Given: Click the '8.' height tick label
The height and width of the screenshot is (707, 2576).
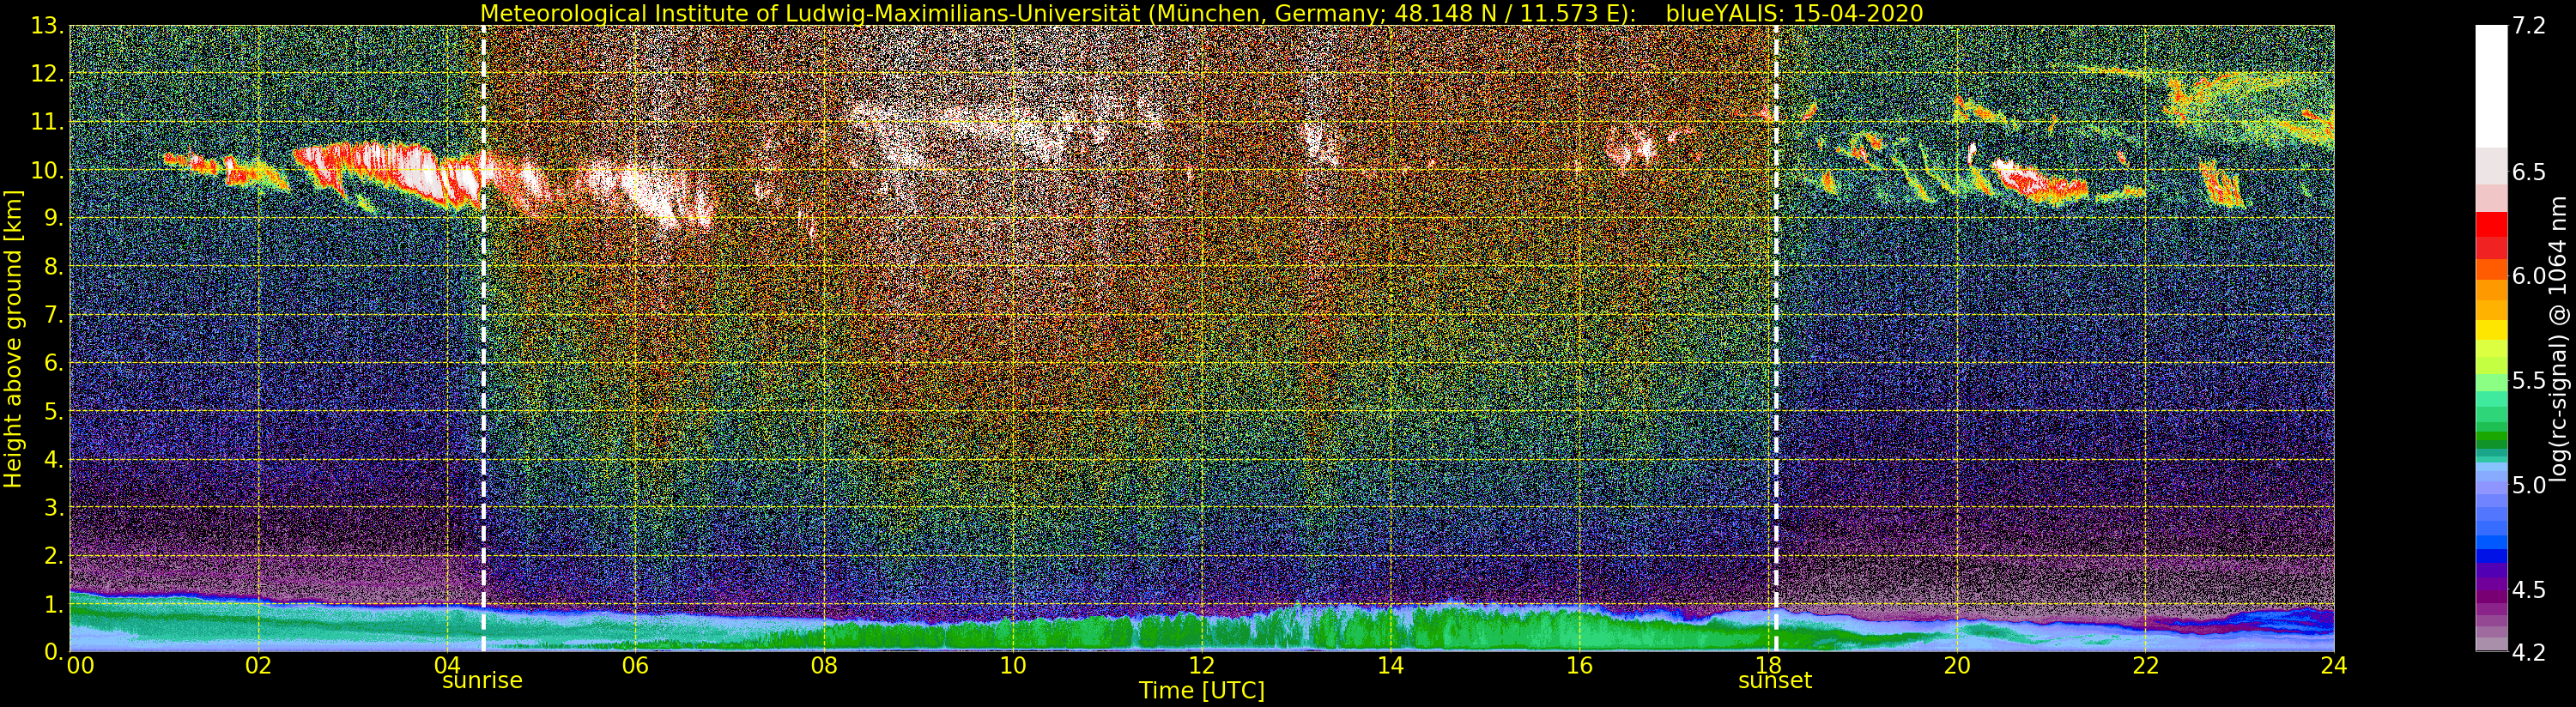Looking at the screenshot, I should (x=54, y=267).
